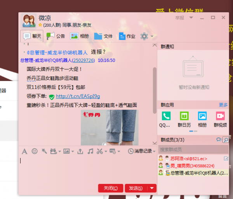Click the green shield safe-link icon
The height and width of the screenshot is (199, 233).
[x=52, y=97]
